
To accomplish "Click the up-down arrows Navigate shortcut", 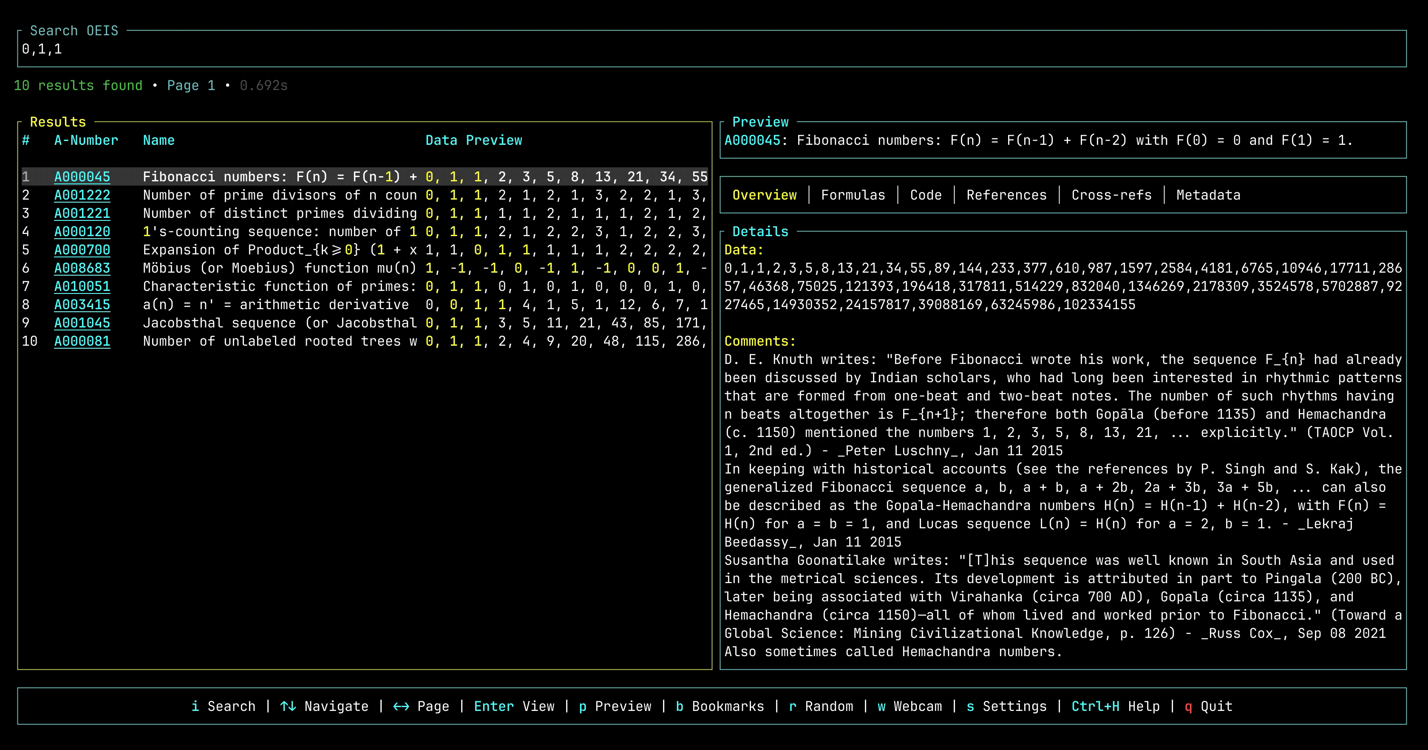I will tap(324, 706).
